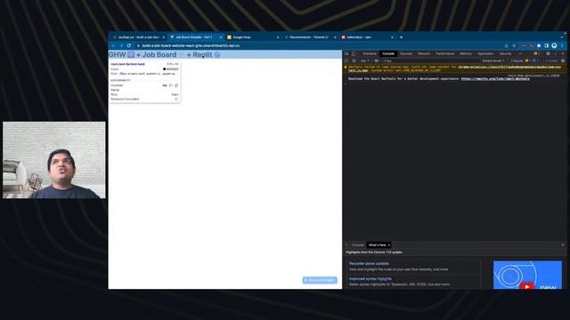570x320 pixels.
Task: Open Improved syntax highlights link
Action: point(370,279)
